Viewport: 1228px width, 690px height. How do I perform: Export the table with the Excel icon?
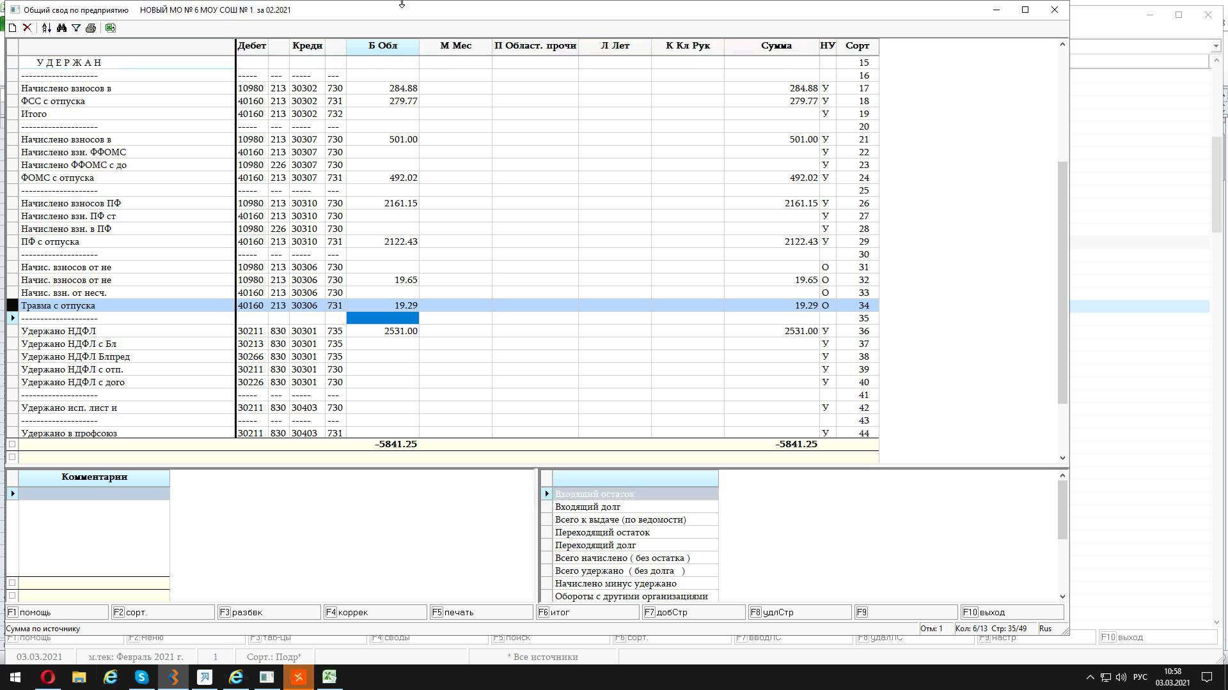(x=110, y=28)
